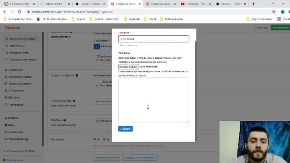
Task: Open the 'Мессенджеры' bookmark folder
Action: pyautogui.click(x=171, y=19)
